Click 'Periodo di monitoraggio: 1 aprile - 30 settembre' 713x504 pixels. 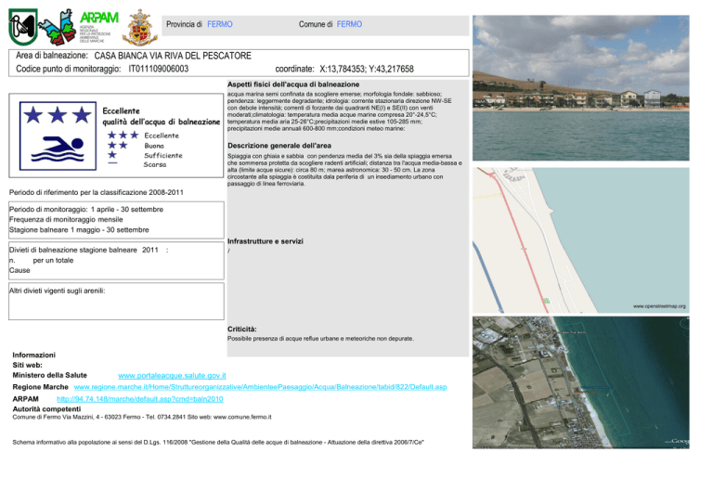point(86,210)
